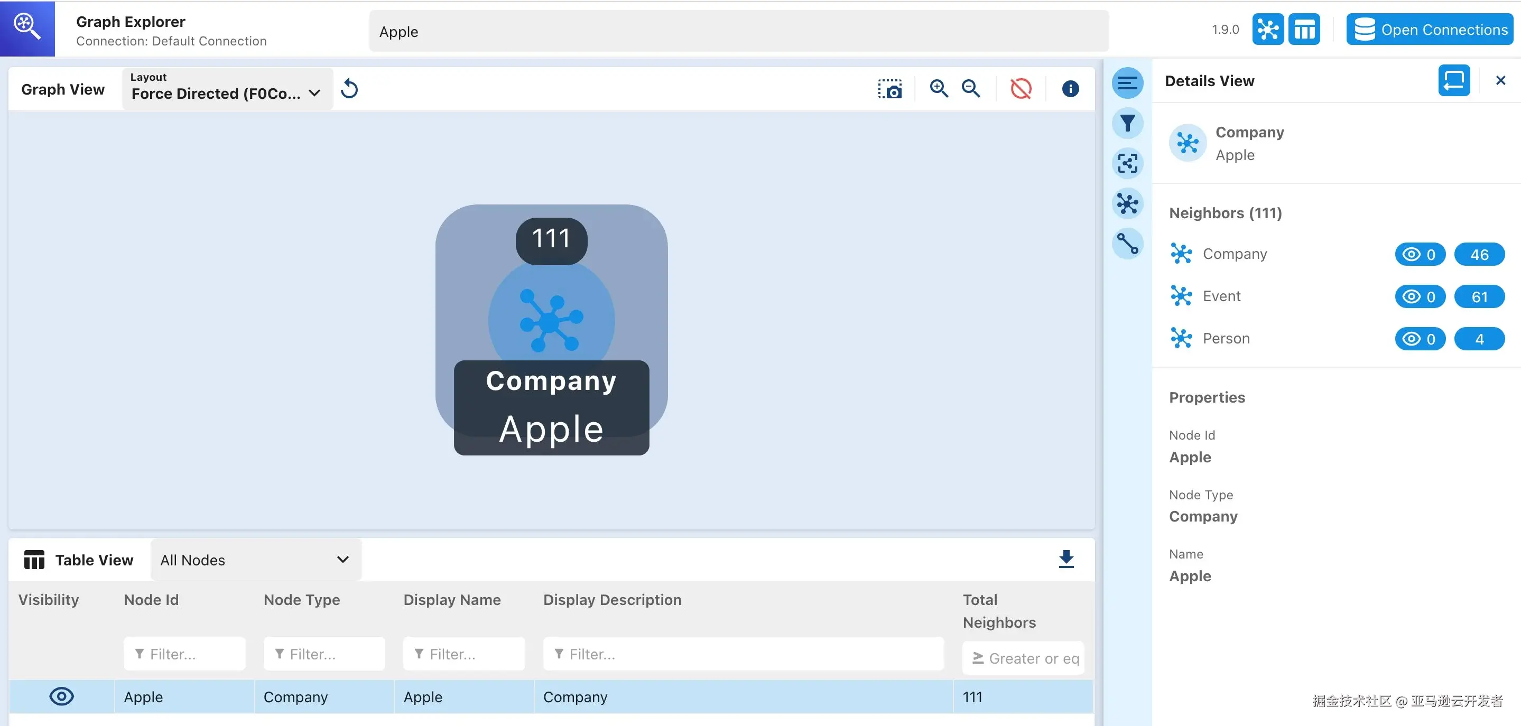
Task: Click the Event neighbors count 61
Action: pos(1479,297)
